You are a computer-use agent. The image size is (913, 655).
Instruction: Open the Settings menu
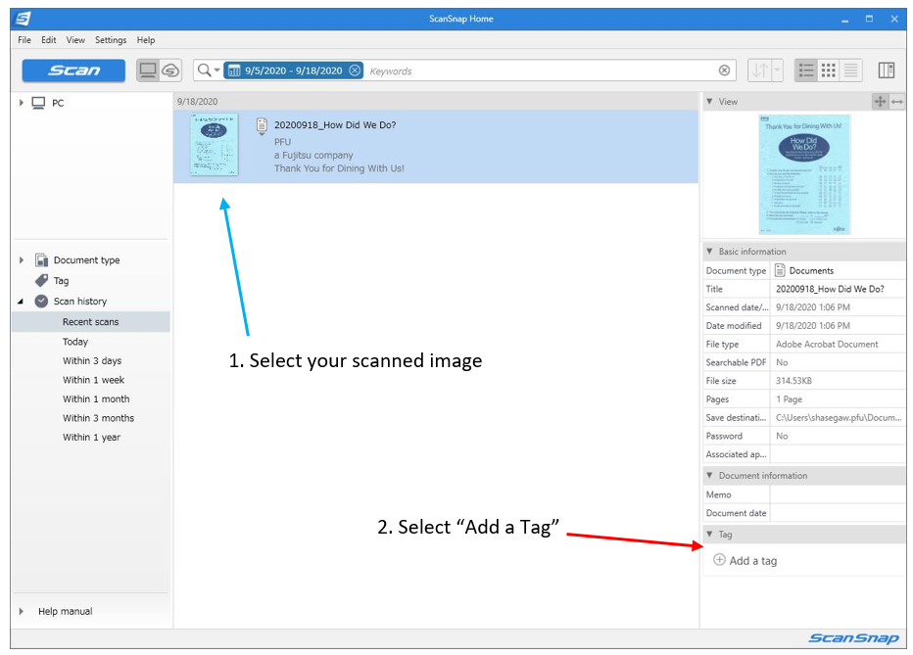111,40
